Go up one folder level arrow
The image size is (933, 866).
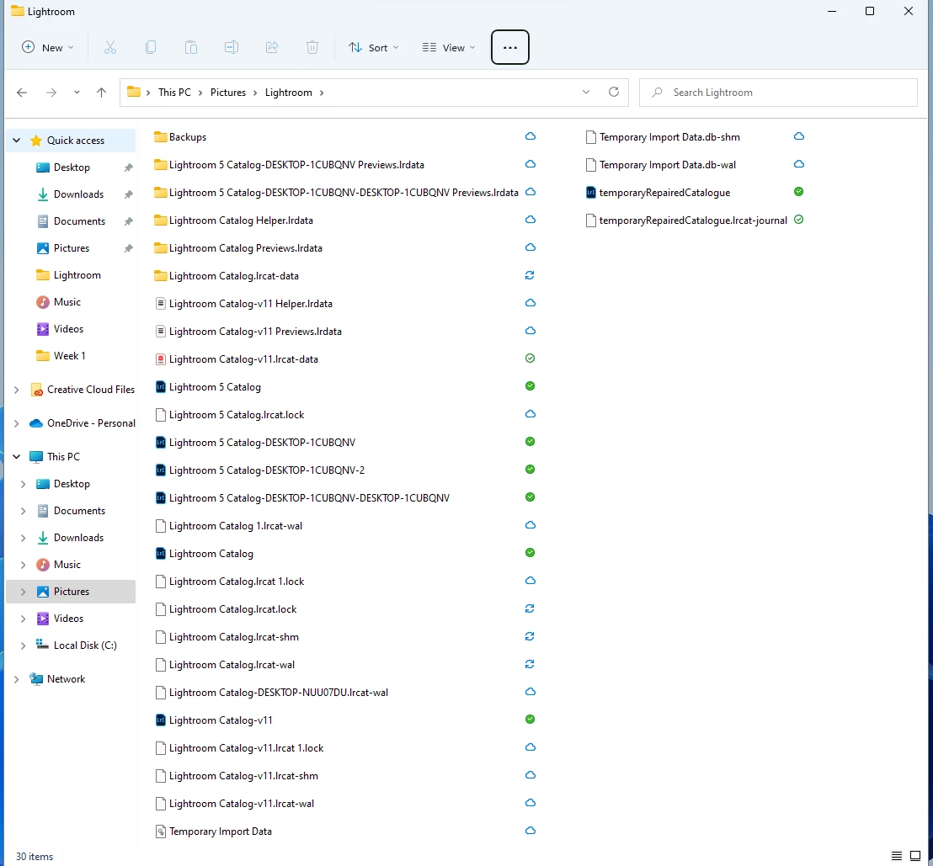click(x=101, y=93)
